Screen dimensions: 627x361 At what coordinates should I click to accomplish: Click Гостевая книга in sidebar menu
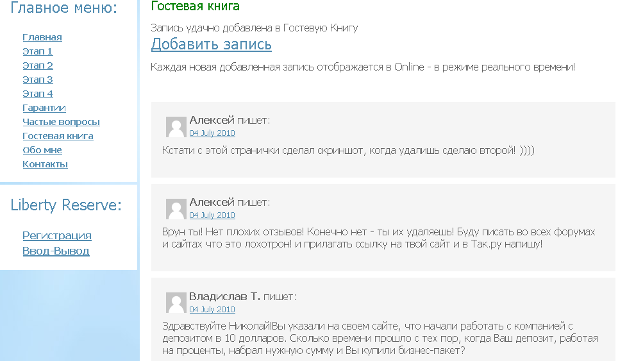point(58,136)
